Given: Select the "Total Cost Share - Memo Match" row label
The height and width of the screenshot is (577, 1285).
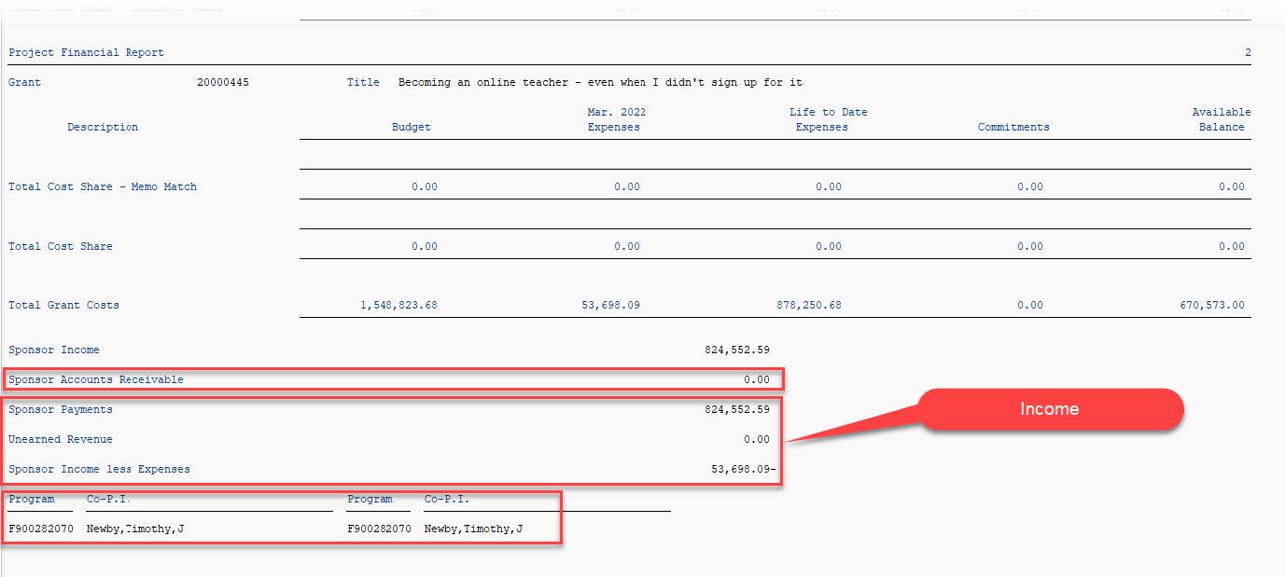Looking at the screenshot, I should (x=103, y=186).
